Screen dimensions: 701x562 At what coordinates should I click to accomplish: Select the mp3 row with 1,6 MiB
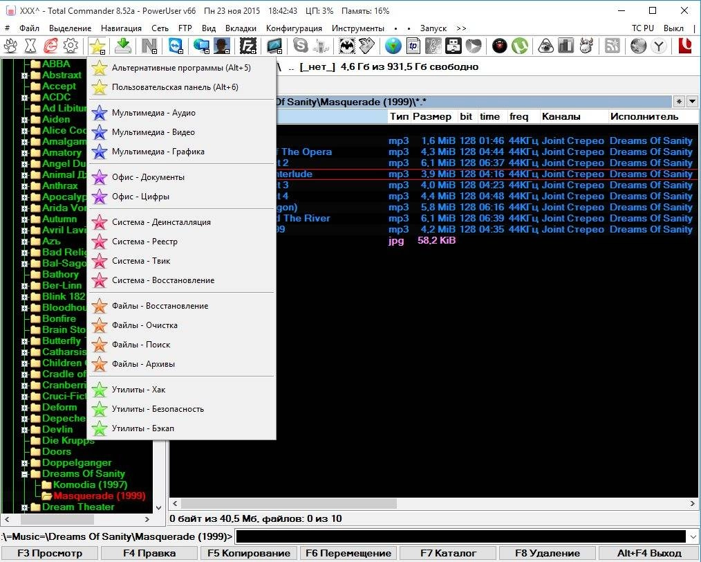click(433, 141)
